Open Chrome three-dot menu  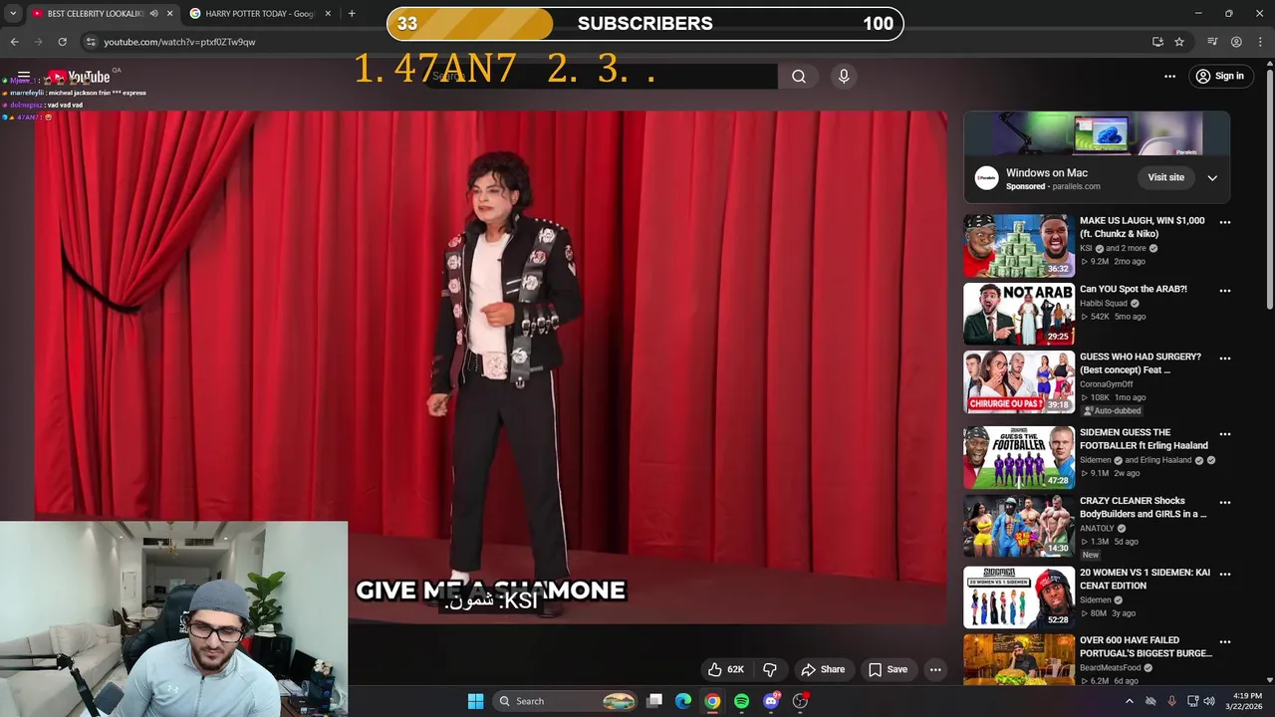pos(1260,42)
